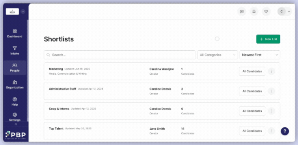Open the Top Talent shortlist title
Screen dimensions: 298x145
pyautogui.click(x=56, y=128)
